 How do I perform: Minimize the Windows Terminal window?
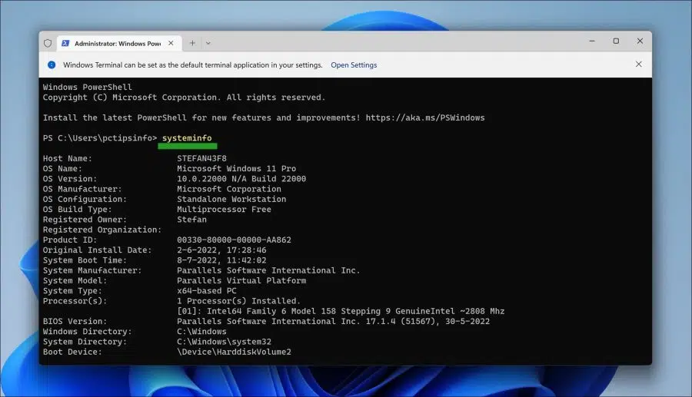click(x=592, y=41)
